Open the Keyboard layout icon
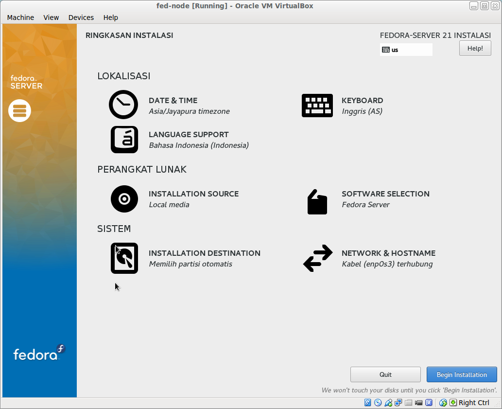502x409 pixels. (x=317, y=106)
